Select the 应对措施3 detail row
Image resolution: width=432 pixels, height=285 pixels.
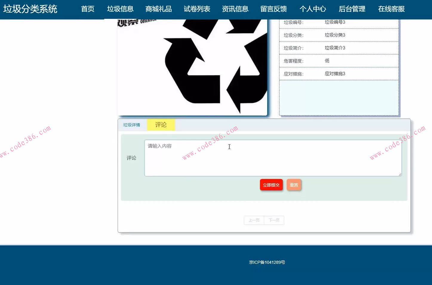pyautogui.click(x=339, y=73)
